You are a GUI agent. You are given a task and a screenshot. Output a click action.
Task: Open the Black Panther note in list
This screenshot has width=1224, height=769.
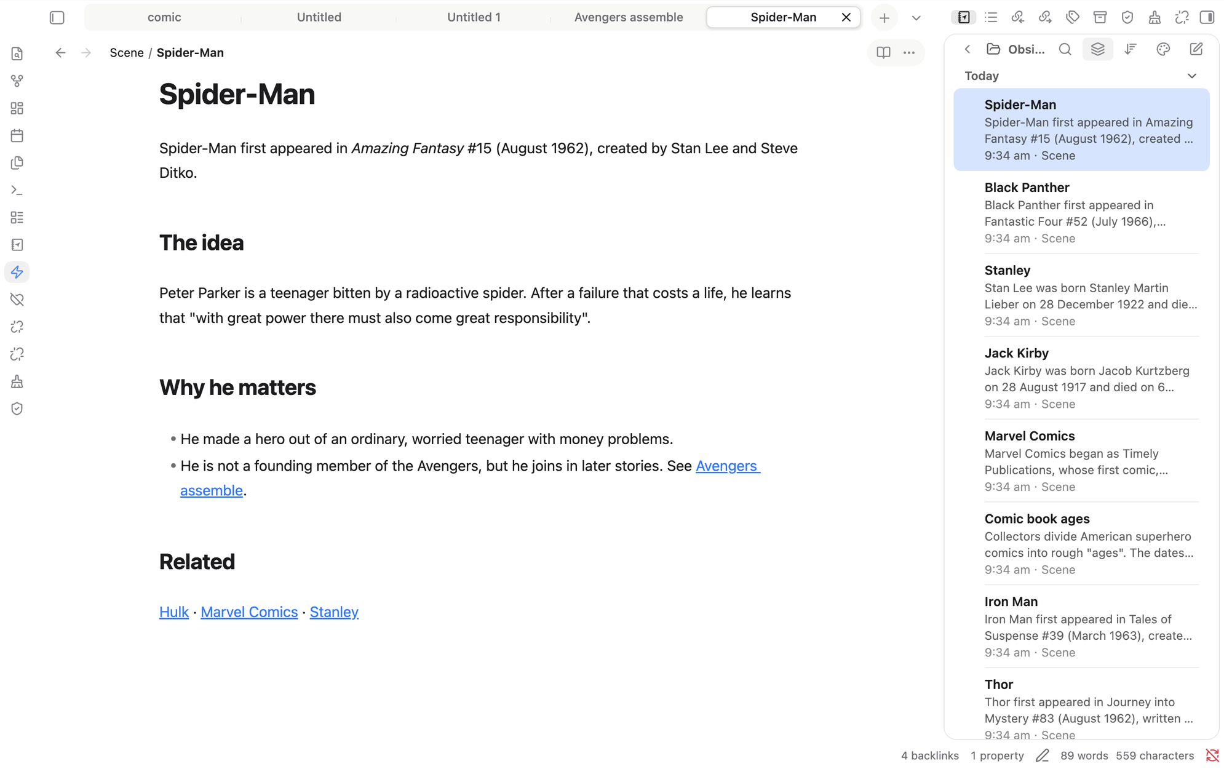point(1081,212)
